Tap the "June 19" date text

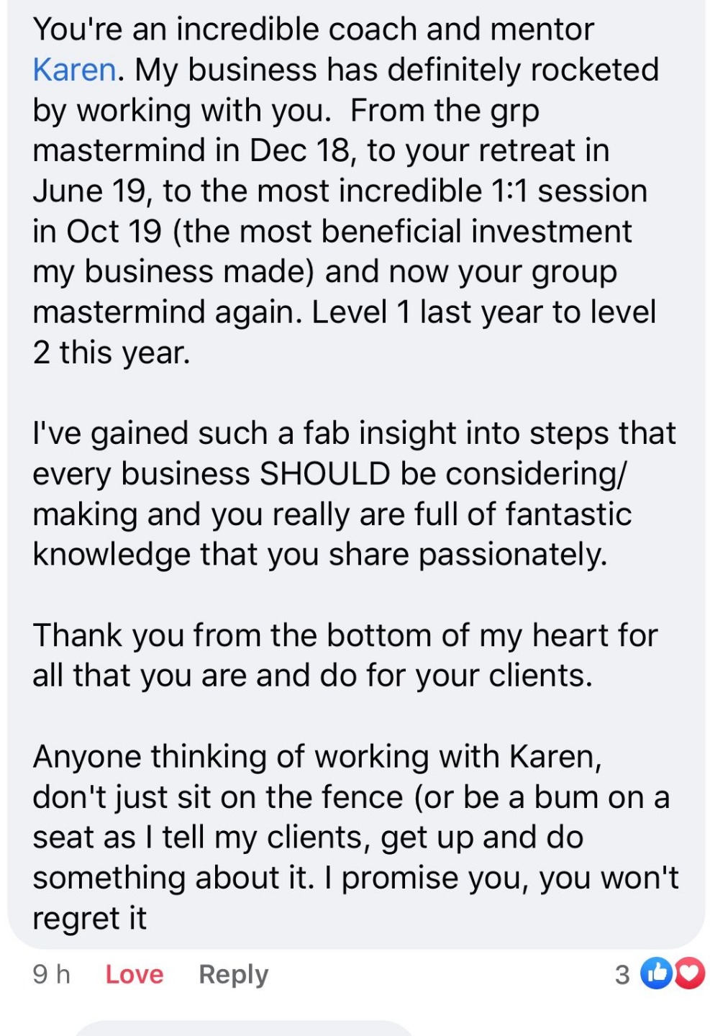[89, 191]
